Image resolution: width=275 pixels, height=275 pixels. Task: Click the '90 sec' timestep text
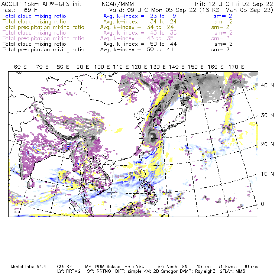(250, 267)
